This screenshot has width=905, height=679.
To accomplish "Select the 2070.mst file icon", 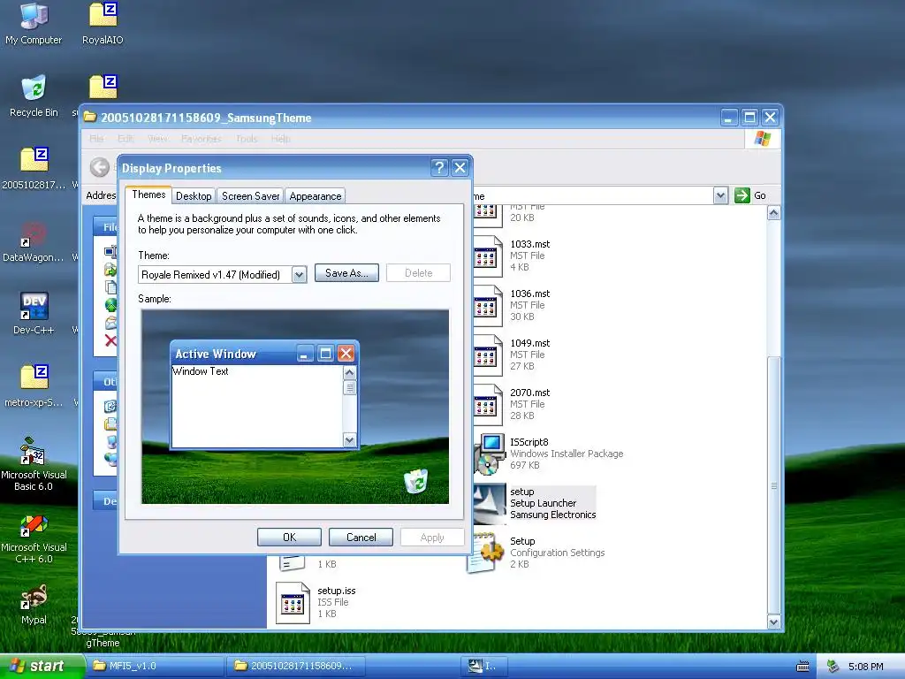I will click(486, 403).
